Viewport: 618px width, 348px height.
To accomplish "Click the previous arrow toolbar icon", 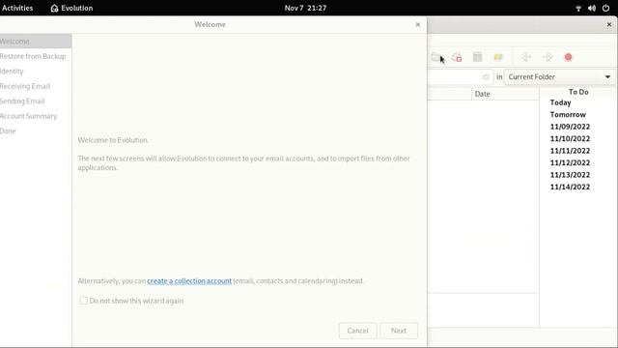I will click(526, 57).
